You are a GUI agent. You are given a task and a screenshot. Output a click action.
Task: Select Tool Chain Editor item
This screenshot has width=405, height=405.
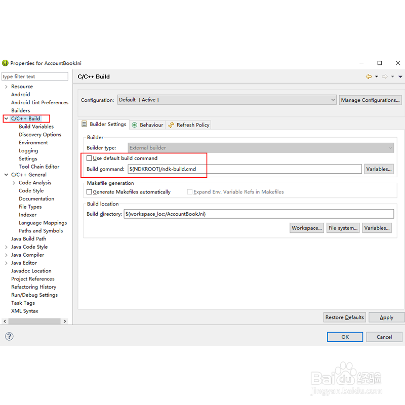pyautogui.click(x=39, y=167)
